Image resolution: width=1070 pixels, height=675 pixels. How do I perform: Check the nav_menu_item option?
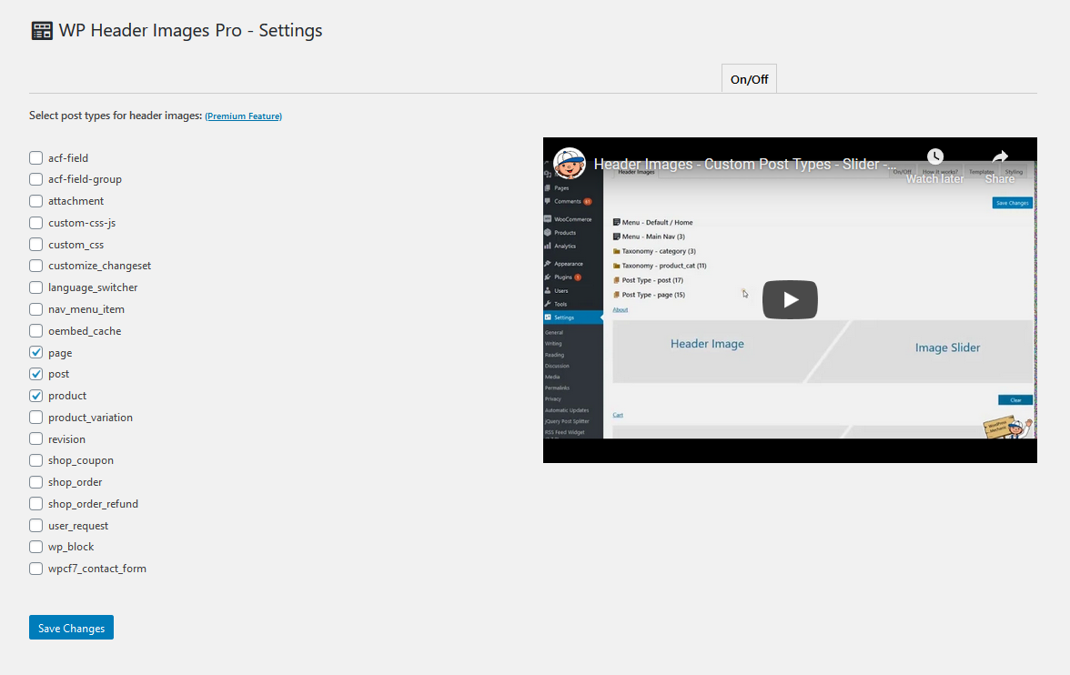(36, 309)
